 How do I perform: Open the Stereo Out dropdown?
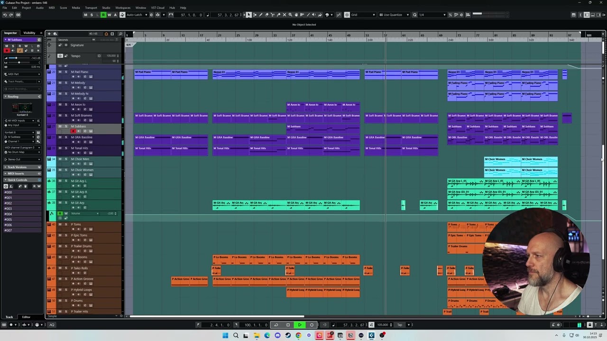(23, 160)
